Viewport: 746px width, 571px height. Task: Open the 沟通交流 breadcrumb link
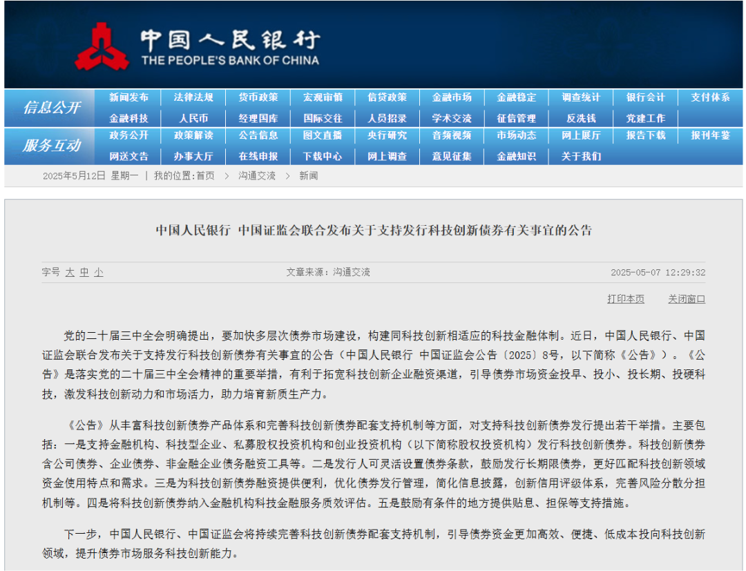[256, 175]
